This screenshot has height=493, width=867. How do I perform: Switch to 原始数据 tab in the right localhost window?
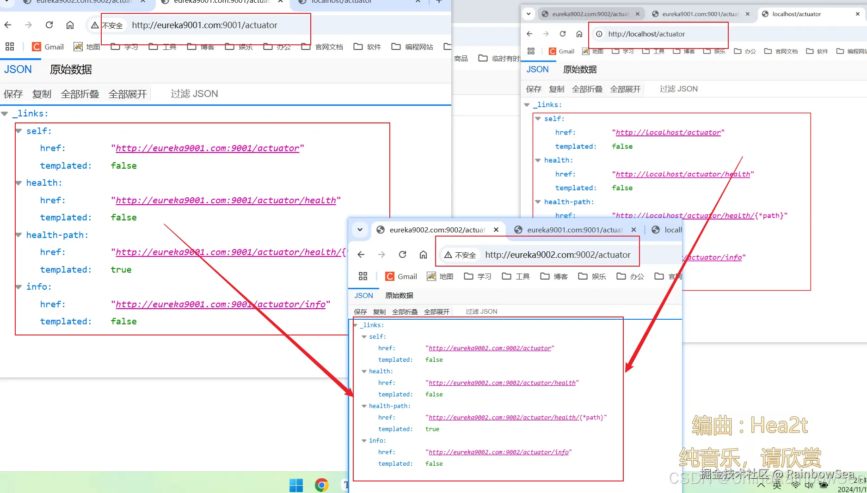coord(580,69)
